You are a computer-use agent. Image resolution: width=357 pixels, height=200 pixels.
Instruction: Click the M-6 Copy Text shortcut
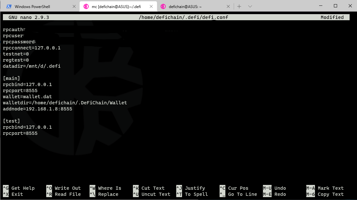(x=325, y=194)
